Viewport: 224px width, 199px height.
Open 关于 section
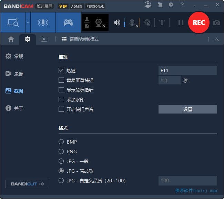coord(14,108)
